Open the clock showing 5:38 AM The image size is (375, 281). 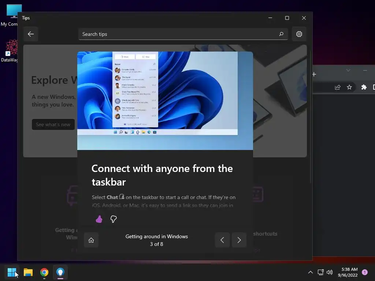tap(348, 272)
